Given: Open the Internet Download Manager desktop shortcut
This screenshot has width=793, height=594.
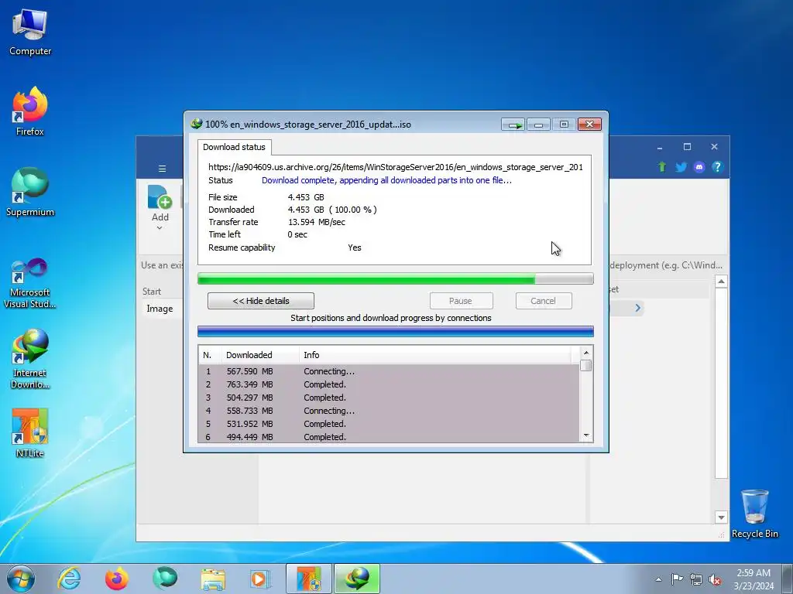Looking at the screenshot, I should click(30, 359).
